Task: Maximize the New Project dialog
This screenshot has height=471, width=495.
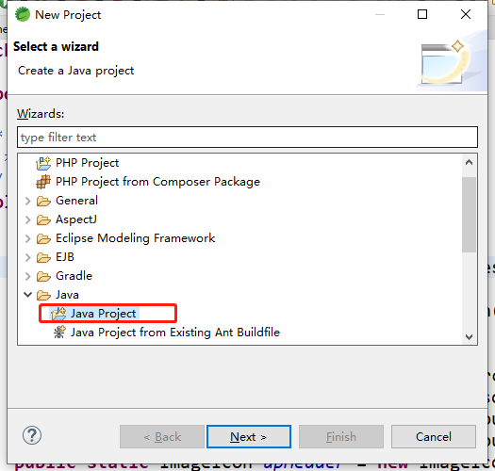Action: click(x=422, y=14)
